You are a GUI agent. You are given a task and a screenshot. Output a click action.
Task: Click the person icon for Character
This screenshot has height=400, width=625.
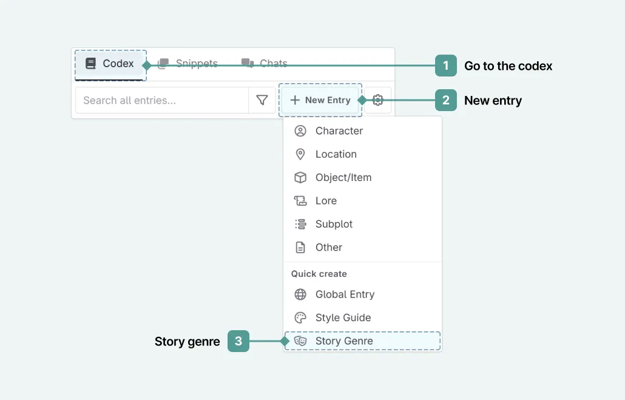click(301, 131)
